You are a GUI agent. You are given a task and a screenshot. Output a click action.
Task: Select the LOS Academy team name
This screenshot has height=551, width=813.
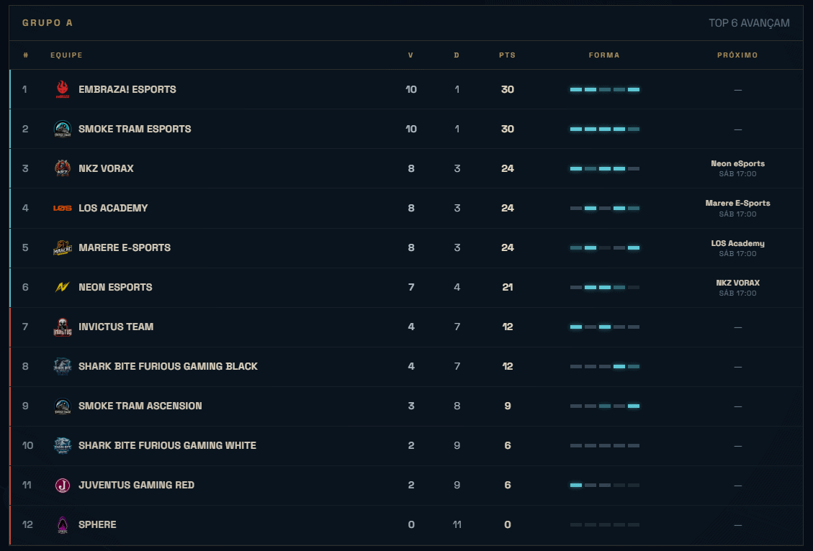113,208
